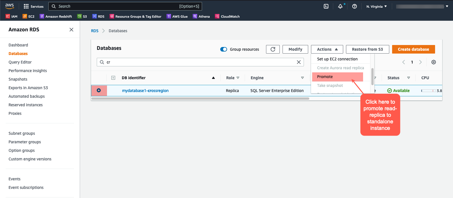Focus the top AWS search field
The image size is (453, 198).
[x=125, y=6]
